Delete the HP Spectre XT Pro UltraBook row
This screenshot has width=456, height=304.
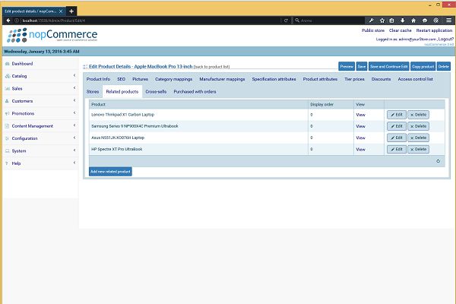[418, 149]
